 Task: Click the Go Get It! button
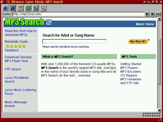point(138,41)
